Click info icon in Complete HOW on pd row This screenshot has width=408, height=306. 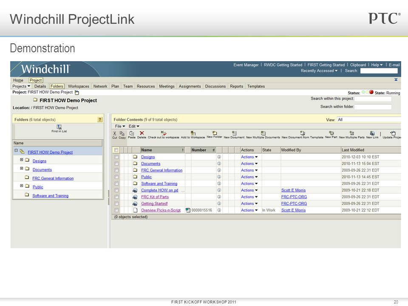219,190
